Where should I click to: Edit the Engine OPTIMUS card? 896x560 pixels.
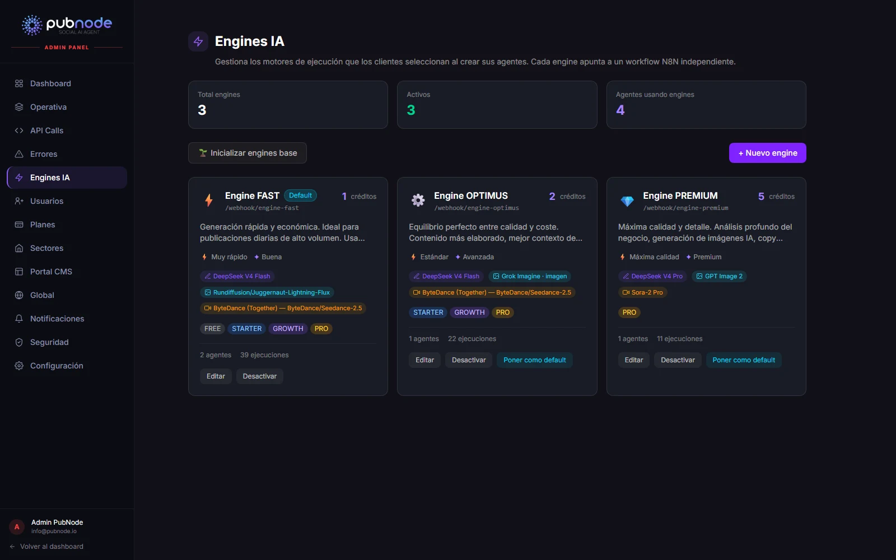[424, 360]
